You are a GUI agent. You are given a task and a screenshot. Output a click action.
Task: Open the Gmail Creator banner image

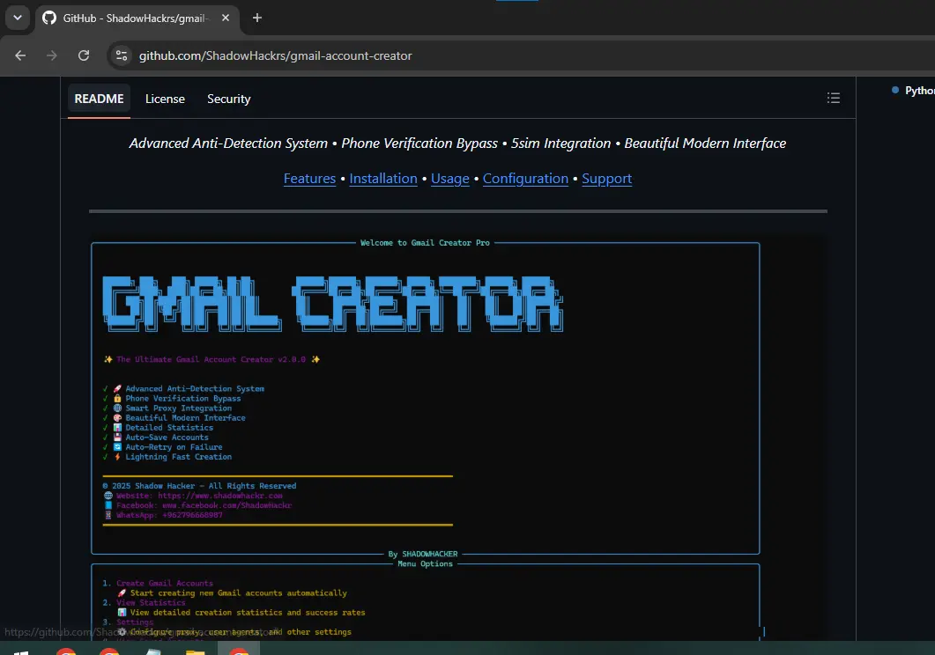click(x=458, y=438)
